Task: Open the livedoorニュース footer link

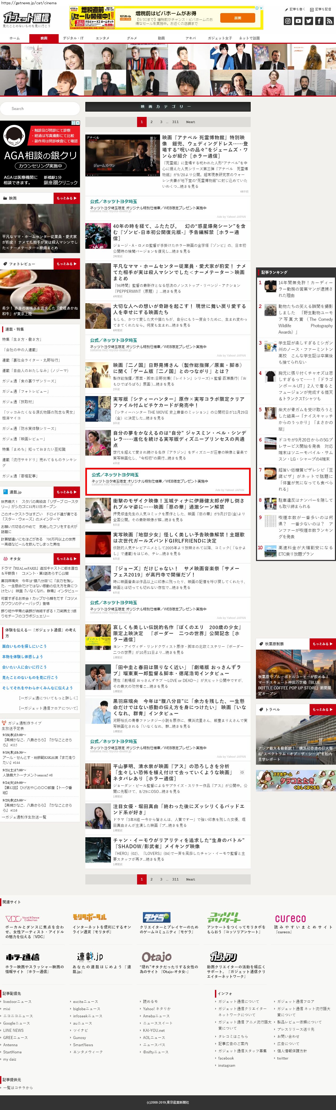Action: pyautogui.click(x=17, y=1002)
